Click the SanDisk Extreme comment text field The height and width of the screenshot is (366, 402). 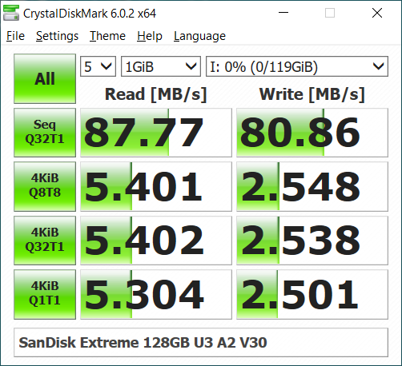point(201,342)
